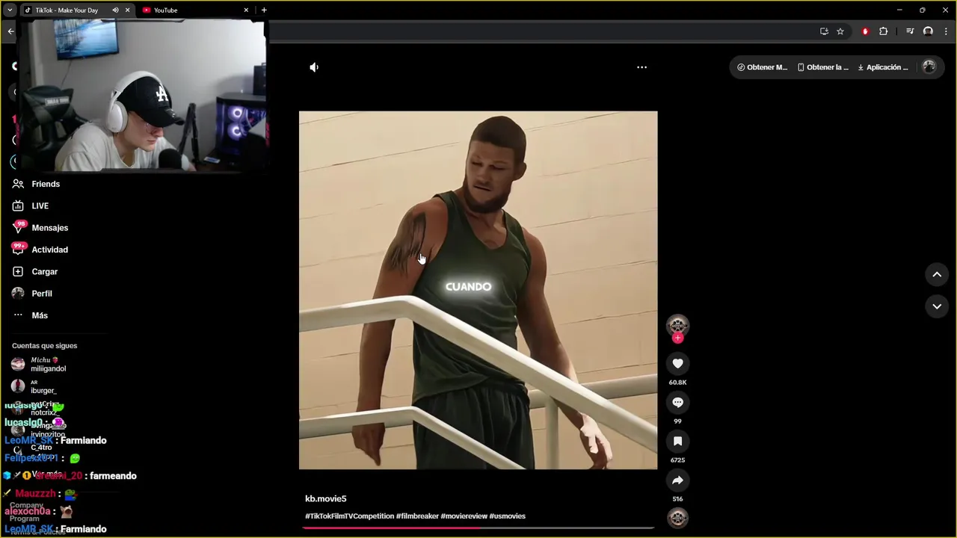Follow creator with the red plus badge

coord(677,338)
